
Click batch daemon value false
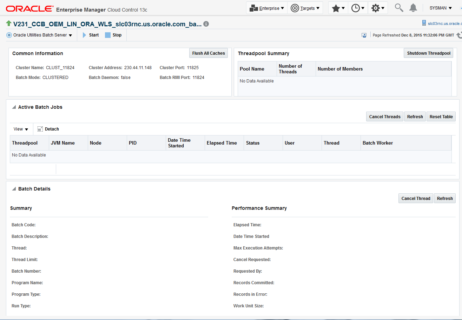pos(126,77)
